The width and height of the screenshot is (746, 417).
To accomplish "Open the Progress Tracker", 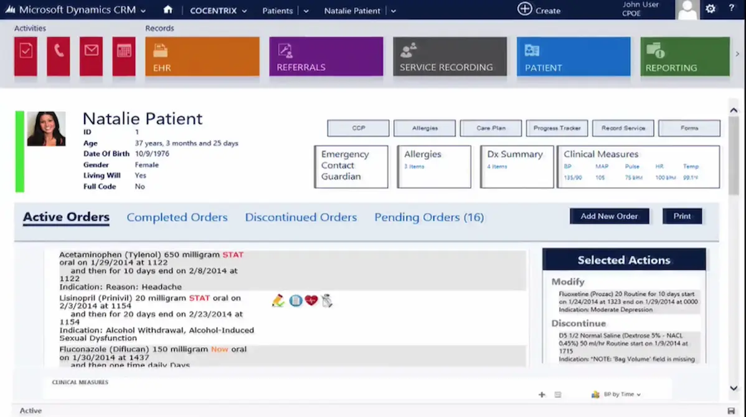I will (x=557, y=128).
